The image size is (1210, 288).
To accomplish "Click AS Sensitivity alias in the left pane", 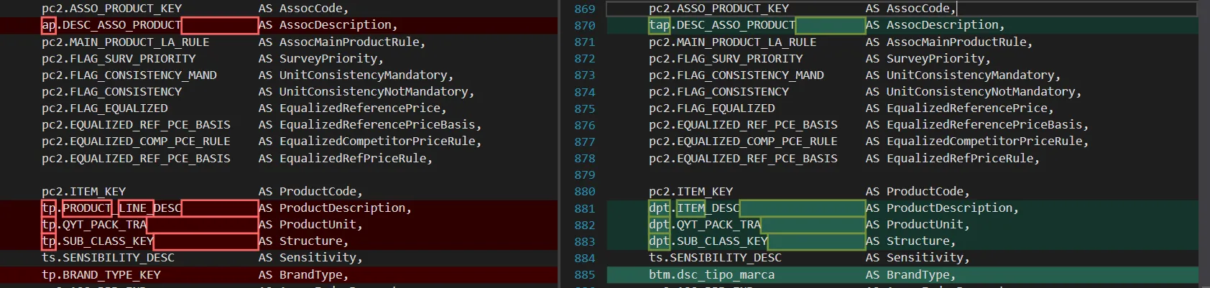I will tap(310, 258).
